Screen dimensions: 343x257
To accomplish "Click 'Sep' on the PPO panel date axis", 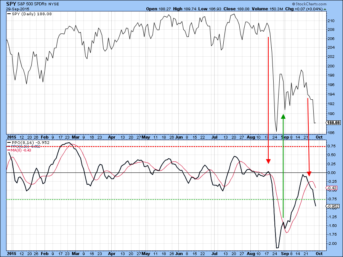I will click(285, 254).
